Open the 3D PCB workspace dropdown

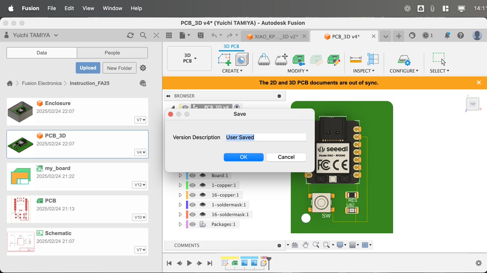tap(190, 58)
